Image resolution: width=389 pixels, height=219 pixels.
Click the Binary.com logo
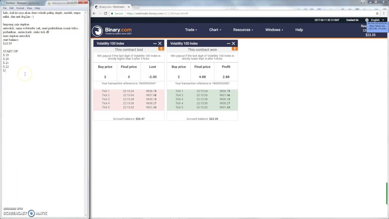(x=112, y=31)
